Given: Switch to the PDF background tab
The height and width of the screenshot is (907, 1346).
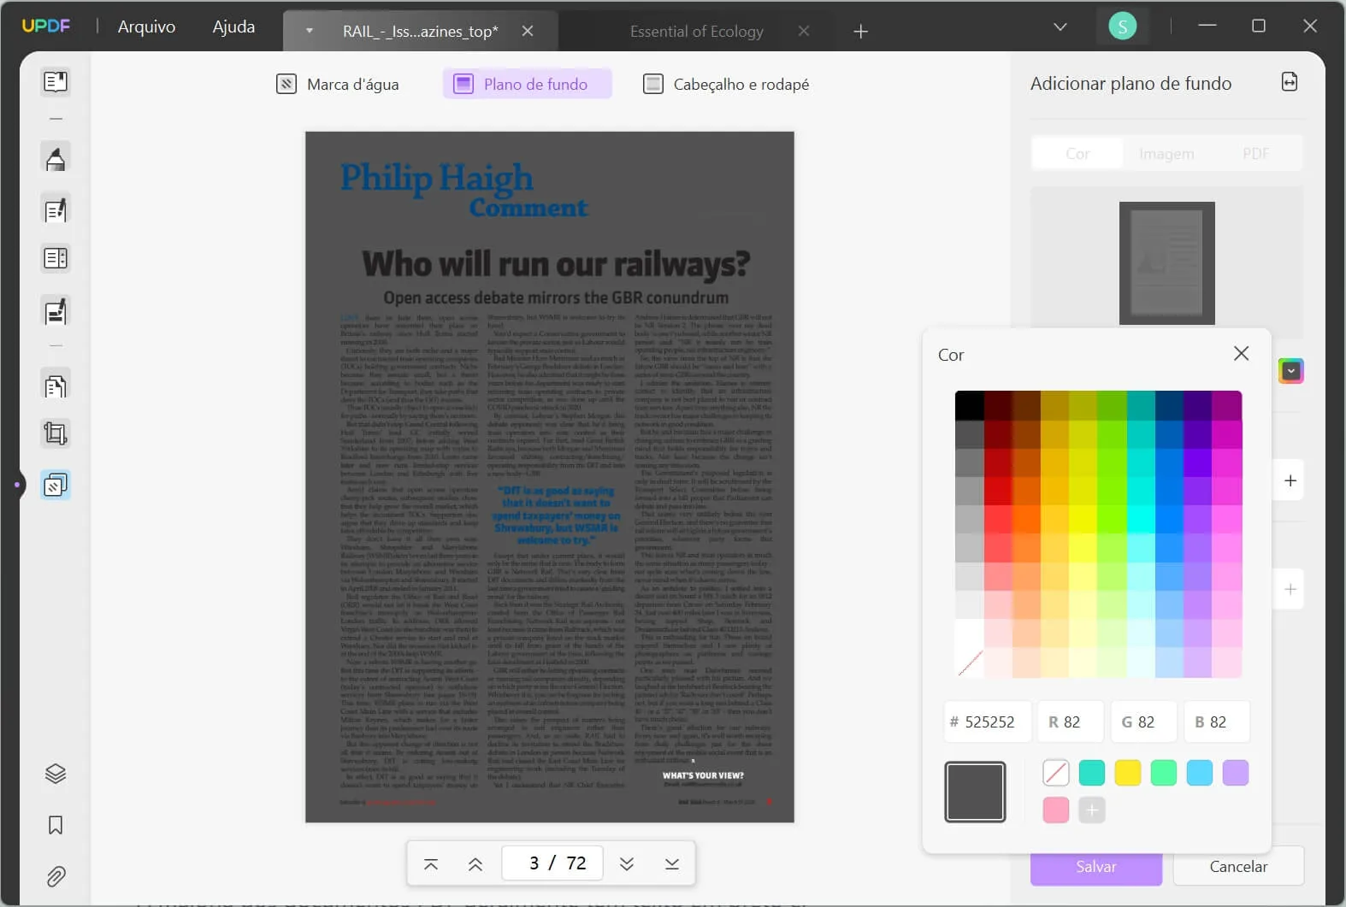Looking at the screenshot, I should click(1255, 153).
